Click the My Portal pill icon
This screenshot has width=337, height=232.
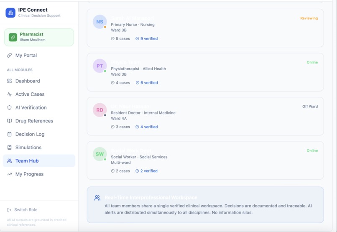point(10,56)
